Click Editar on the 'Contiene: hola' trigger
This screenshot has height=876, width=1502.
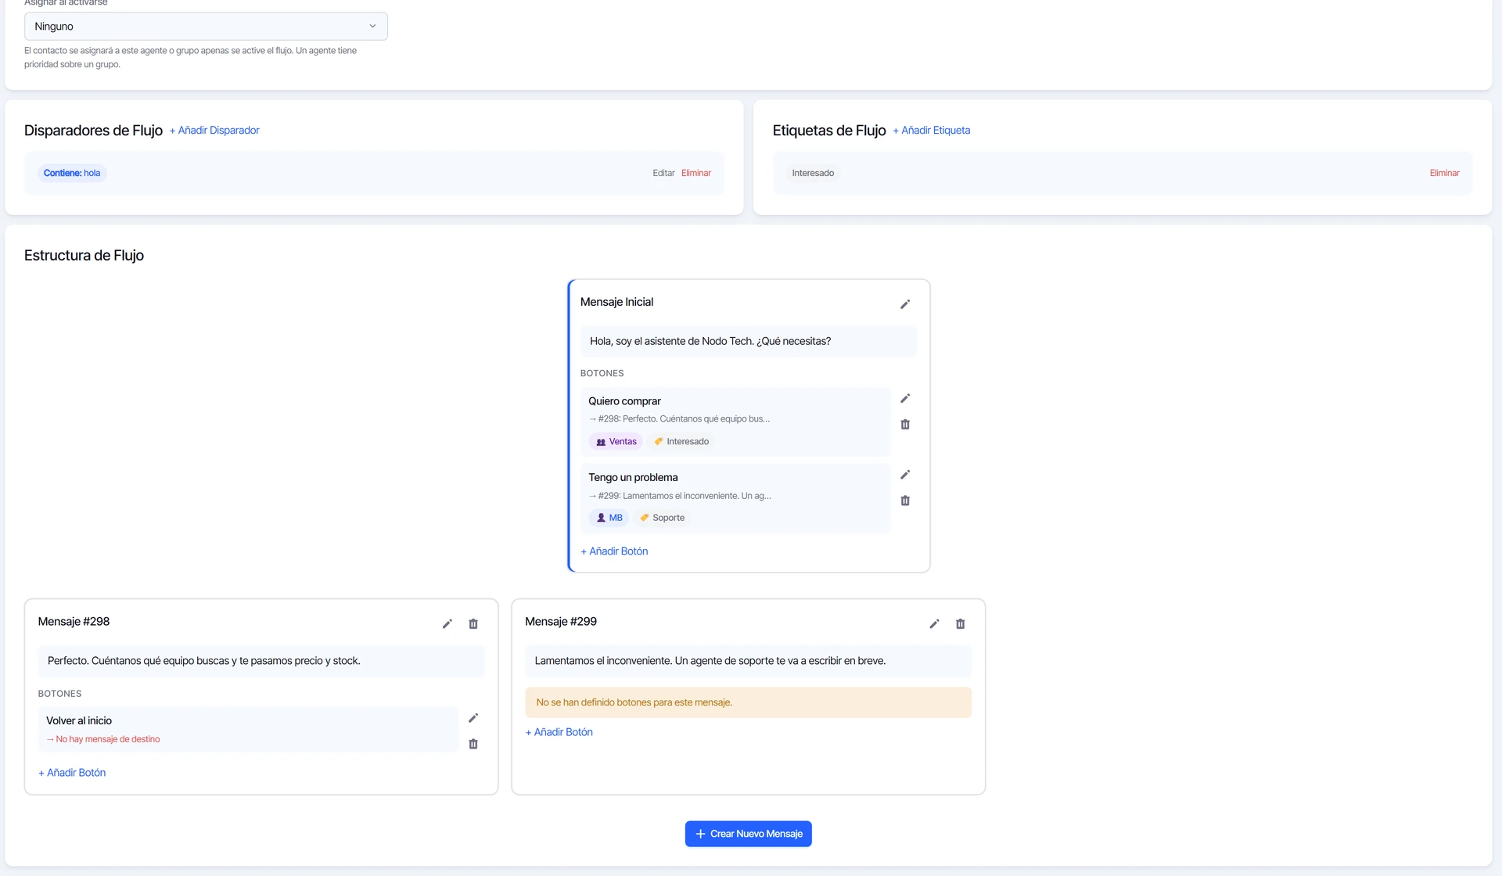click(x=663, y=174)
